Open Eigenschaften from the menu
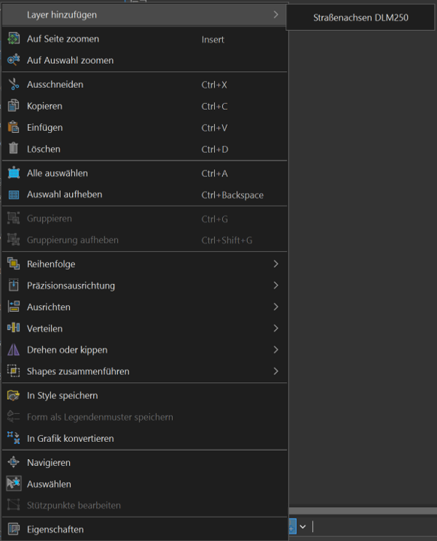The width and height of the screenshot is (437, 541). pos(145,529)
